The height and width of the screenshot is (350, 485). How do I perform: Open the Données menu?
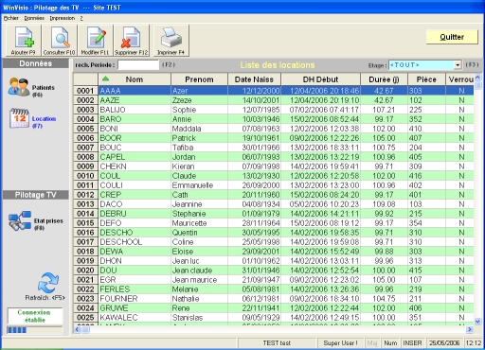click(34, 18)
